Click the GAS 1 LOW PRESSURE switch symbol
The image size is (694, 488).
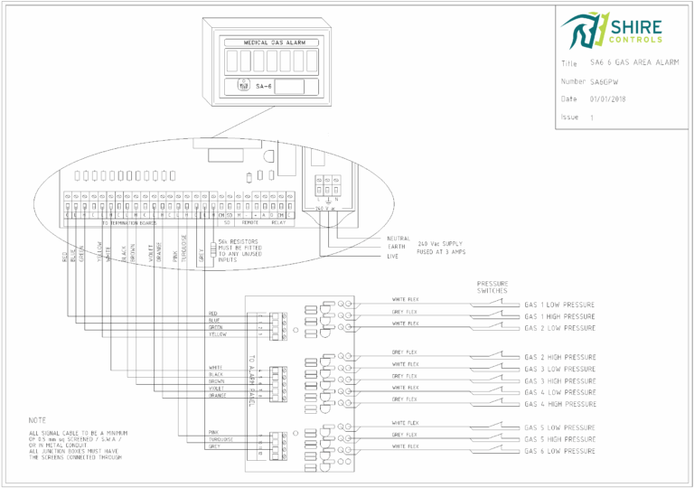pyautogui.click(x=494, y=304)
